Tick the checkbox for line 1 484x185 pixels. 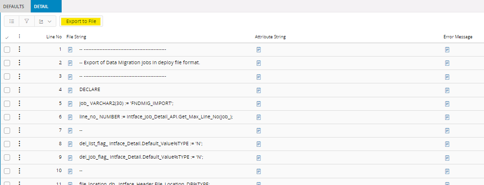7,49
